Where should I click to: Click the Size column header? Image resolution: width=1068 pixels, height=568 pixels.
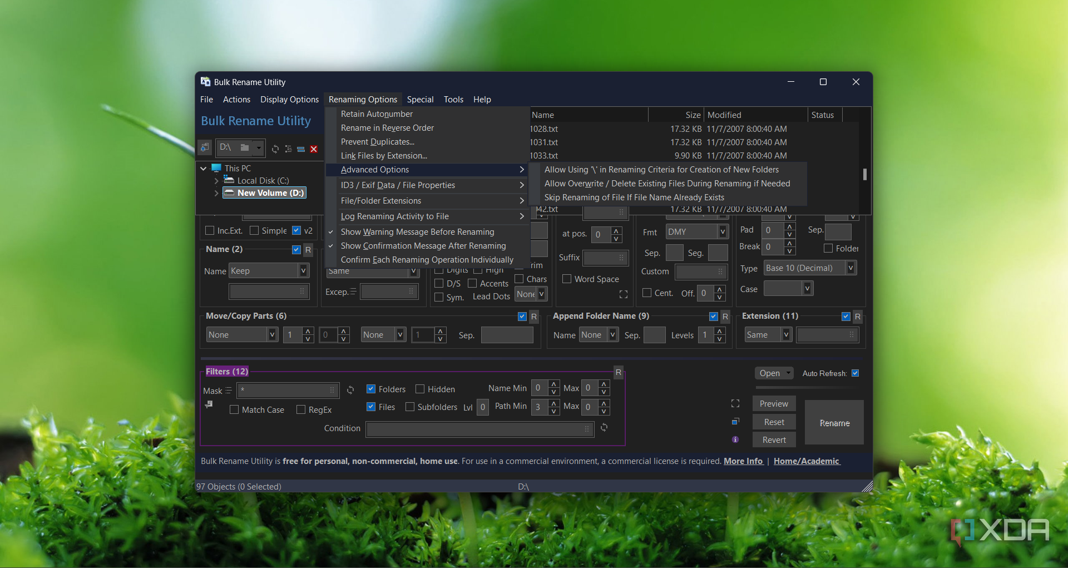[676, 115]
